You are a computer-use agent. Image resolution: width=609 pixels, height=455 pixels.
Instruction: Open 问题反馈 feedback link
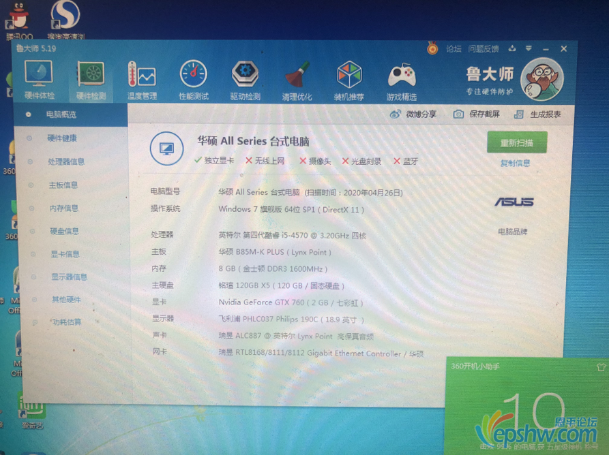pos(483,49)
